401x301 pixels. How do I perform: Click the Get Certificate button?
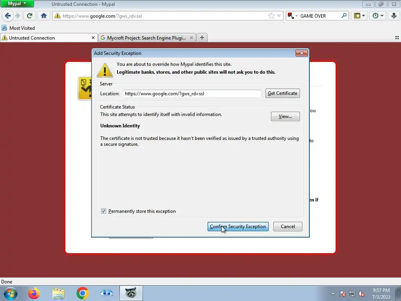click(283, 93)
